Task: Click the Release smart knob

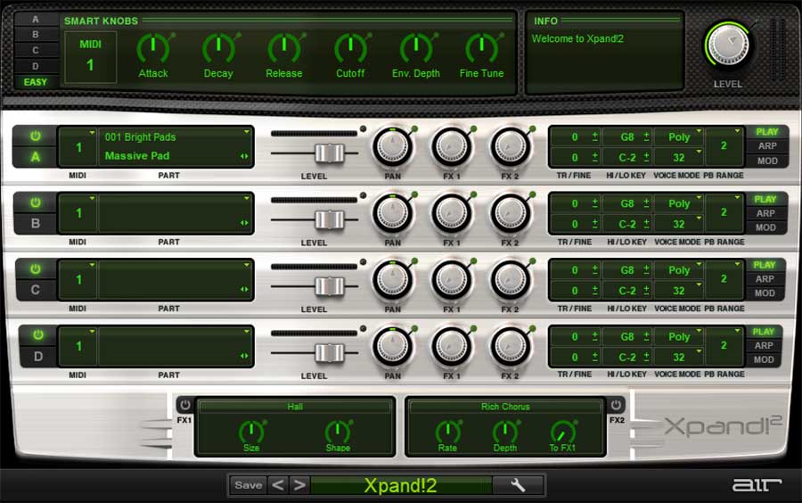Action: [x=284, y=49]
